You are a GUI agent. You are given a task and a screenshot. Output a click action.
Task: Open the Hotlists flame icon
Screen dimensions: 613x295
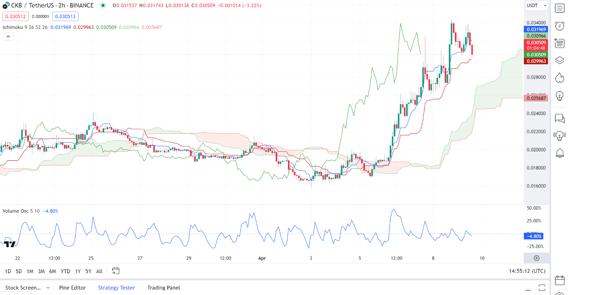(x=560, y=78)
